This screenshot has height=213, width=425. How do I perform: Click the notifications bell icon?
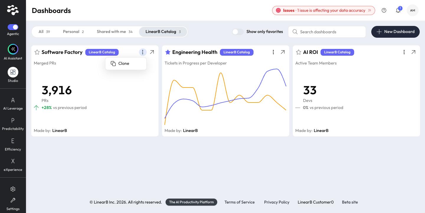pos(398,10)
